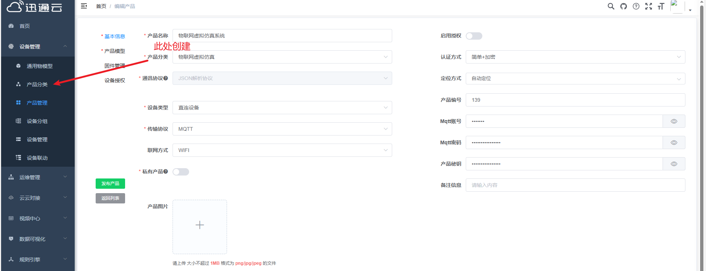
Task: Click the search magnifier icon in header
Action: pyautogui.click(x=611, y=6)
